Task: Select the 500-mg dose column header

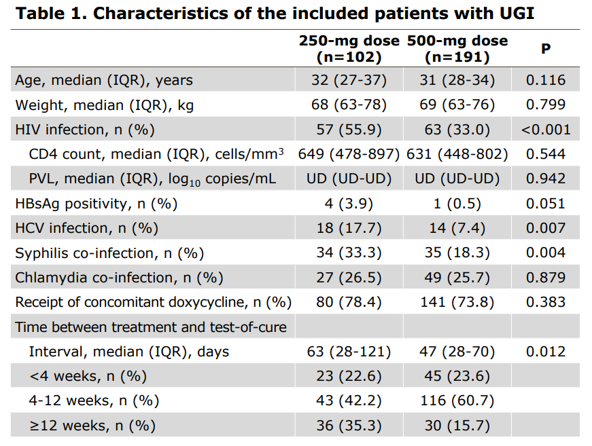Action: pyautogui.click(x=457, y=49)
